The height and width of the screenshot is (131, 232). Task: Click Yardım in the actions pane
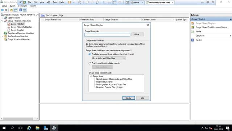click(199, 40)
